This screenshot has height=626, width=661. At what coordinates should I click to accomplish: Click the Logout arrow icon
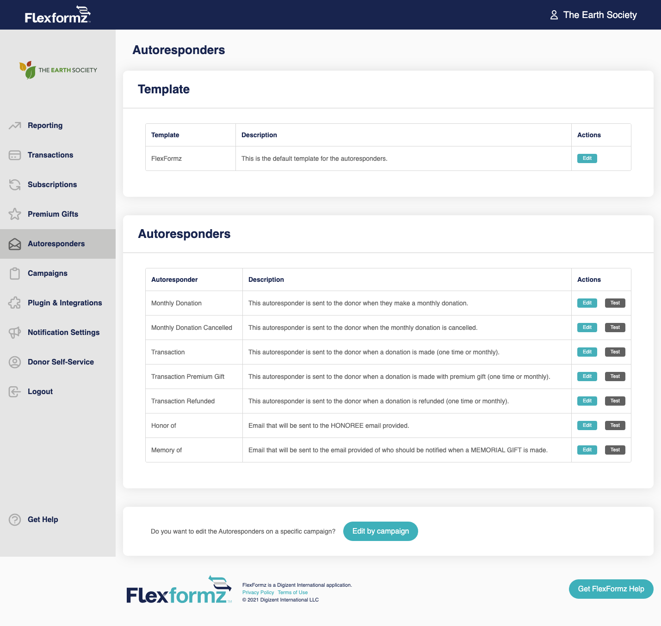click(15, 391)
